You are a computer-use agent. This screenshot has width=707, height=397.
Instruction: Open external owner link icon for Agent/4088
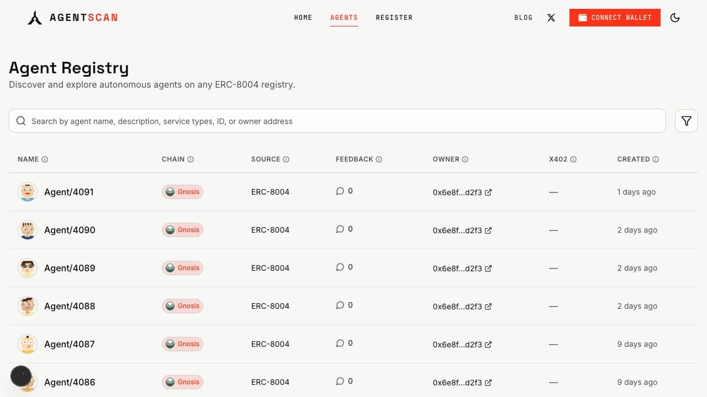click(x=488, y=307)
